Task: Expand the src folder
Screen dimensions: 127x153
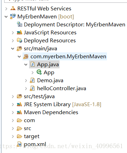Action: pyautogui.click(x=13, y=128)
